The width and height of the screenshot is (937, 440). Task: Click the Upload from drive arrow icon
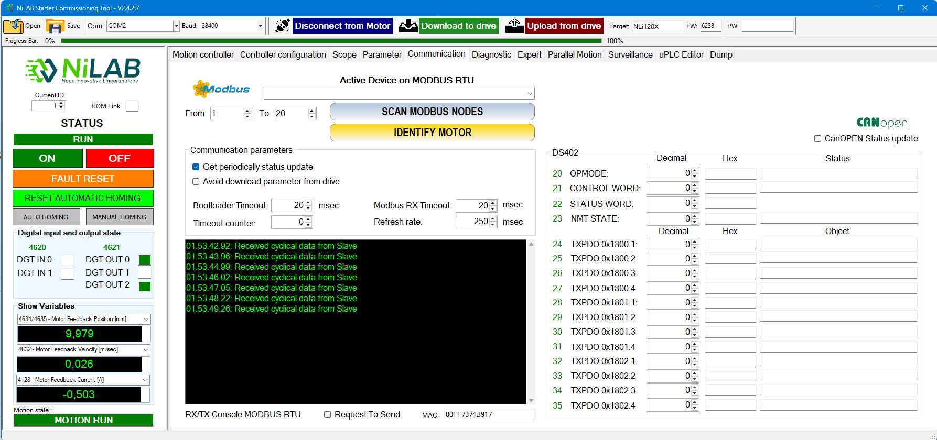point(514,26)
